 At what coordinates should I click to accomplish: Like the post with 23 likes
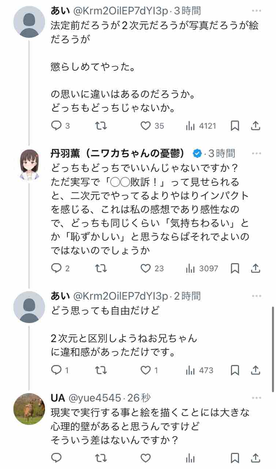146,269
